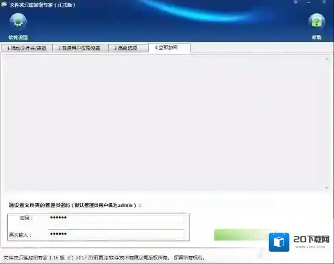
Task: Go to the 3 高级选项 tab
Action: 126,48
